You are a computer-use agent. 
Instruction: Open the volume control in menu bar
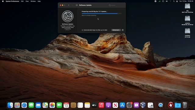(x=167, y=1)
